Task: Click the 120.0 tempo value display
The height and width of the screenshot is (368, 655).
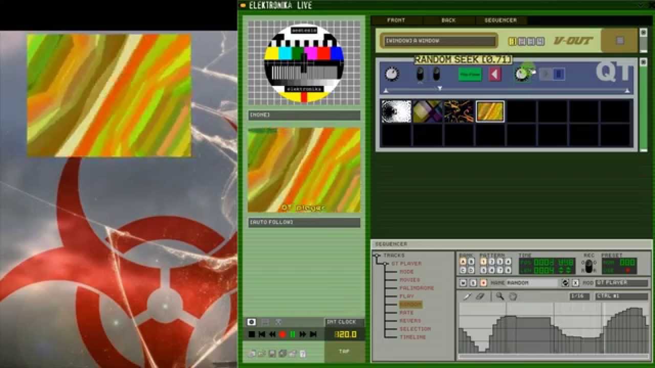Action: [345, 334]
